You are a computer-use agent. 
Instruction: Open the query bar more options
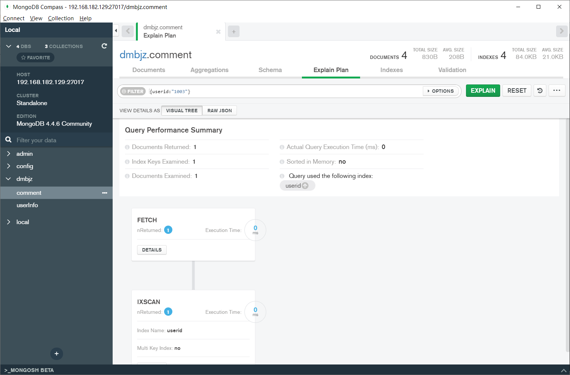click(557, 90)
